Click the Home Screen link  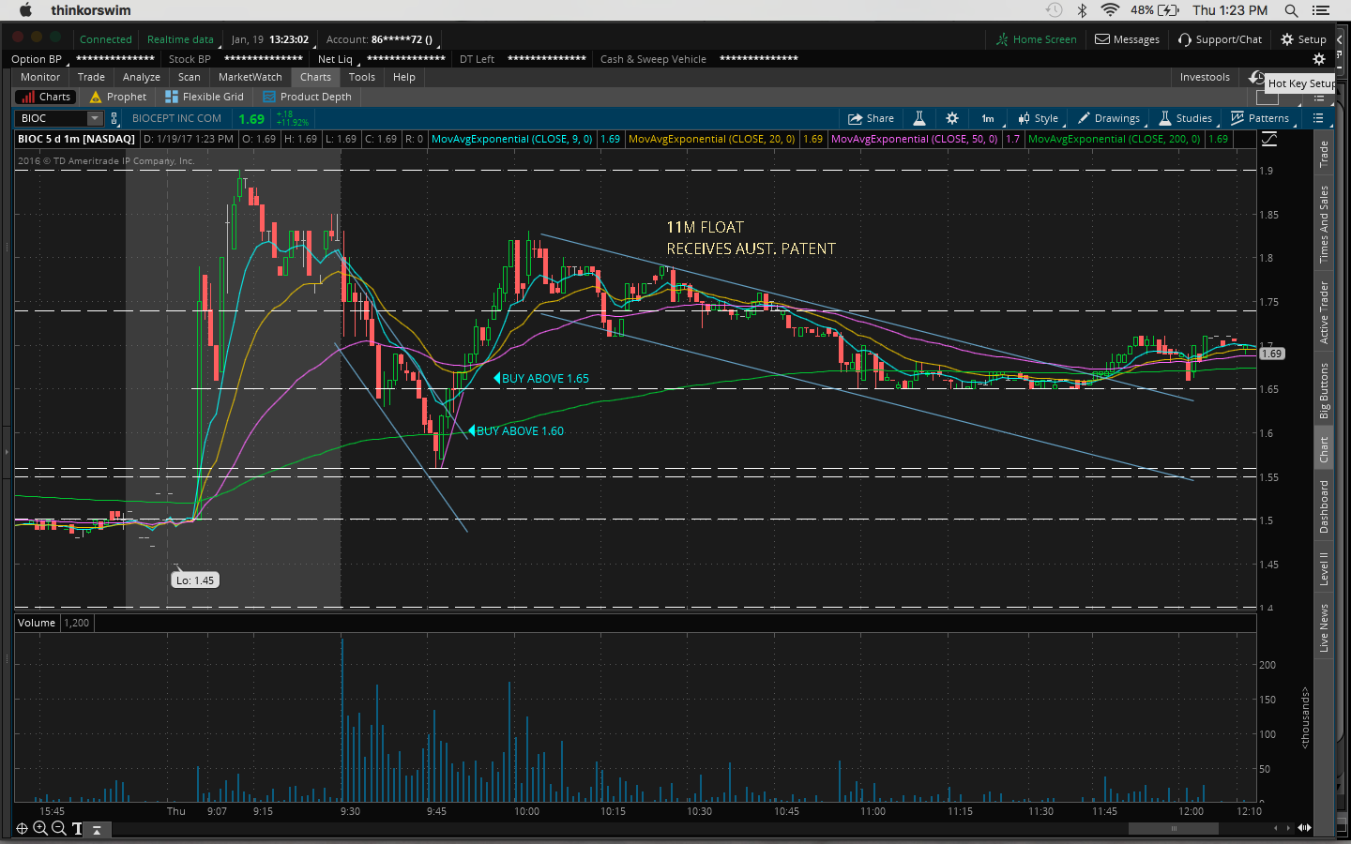[1036, 39]
